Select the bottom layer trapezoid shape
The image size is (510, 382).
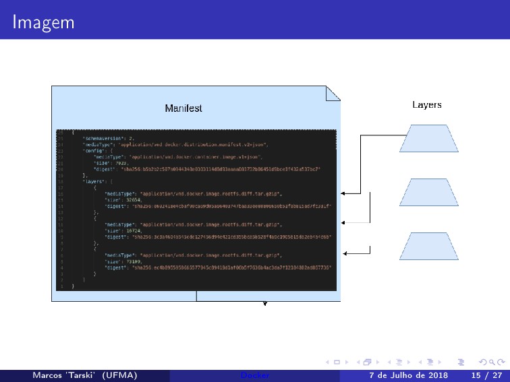(x=428, y=246)
